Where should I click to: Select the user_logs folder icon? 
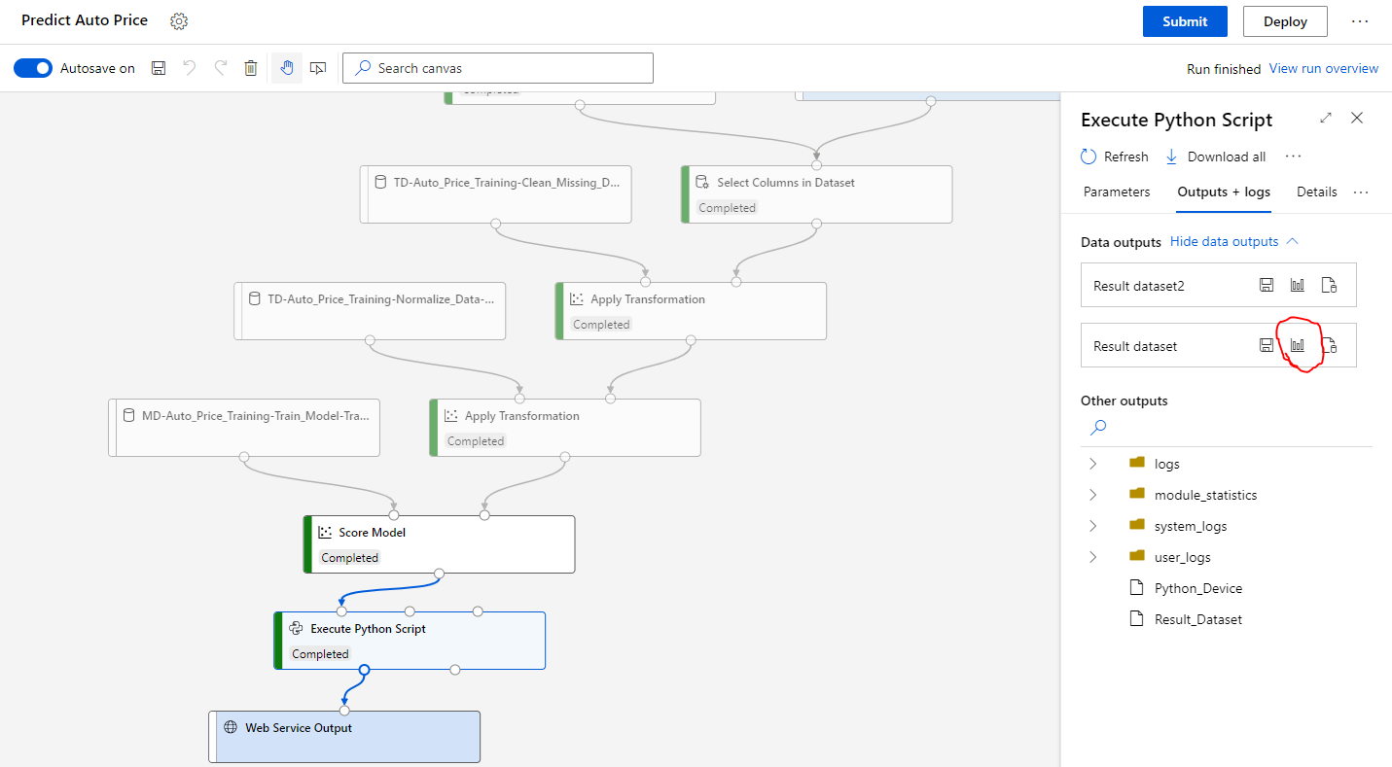click(x=1137, y=556)
